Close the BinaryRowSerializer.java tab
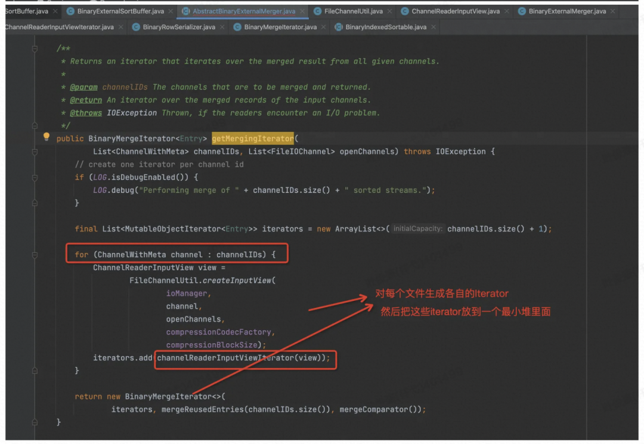 pos(222,27)
